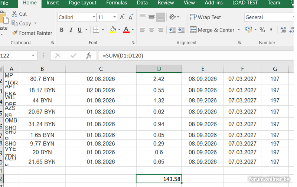Align text to the right
Image resolution: width=297 pixels, height=187 pixels.
160,30
